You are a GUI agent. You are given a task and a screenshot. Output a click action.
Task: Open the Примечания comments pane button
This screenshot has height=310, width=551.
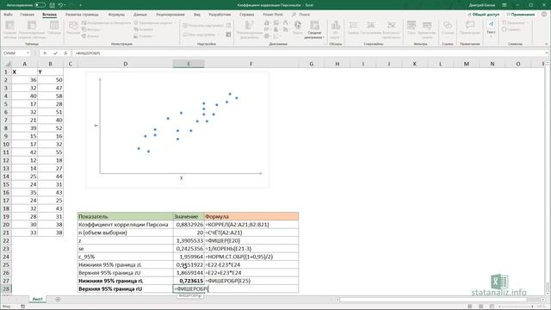pos(521,15)
